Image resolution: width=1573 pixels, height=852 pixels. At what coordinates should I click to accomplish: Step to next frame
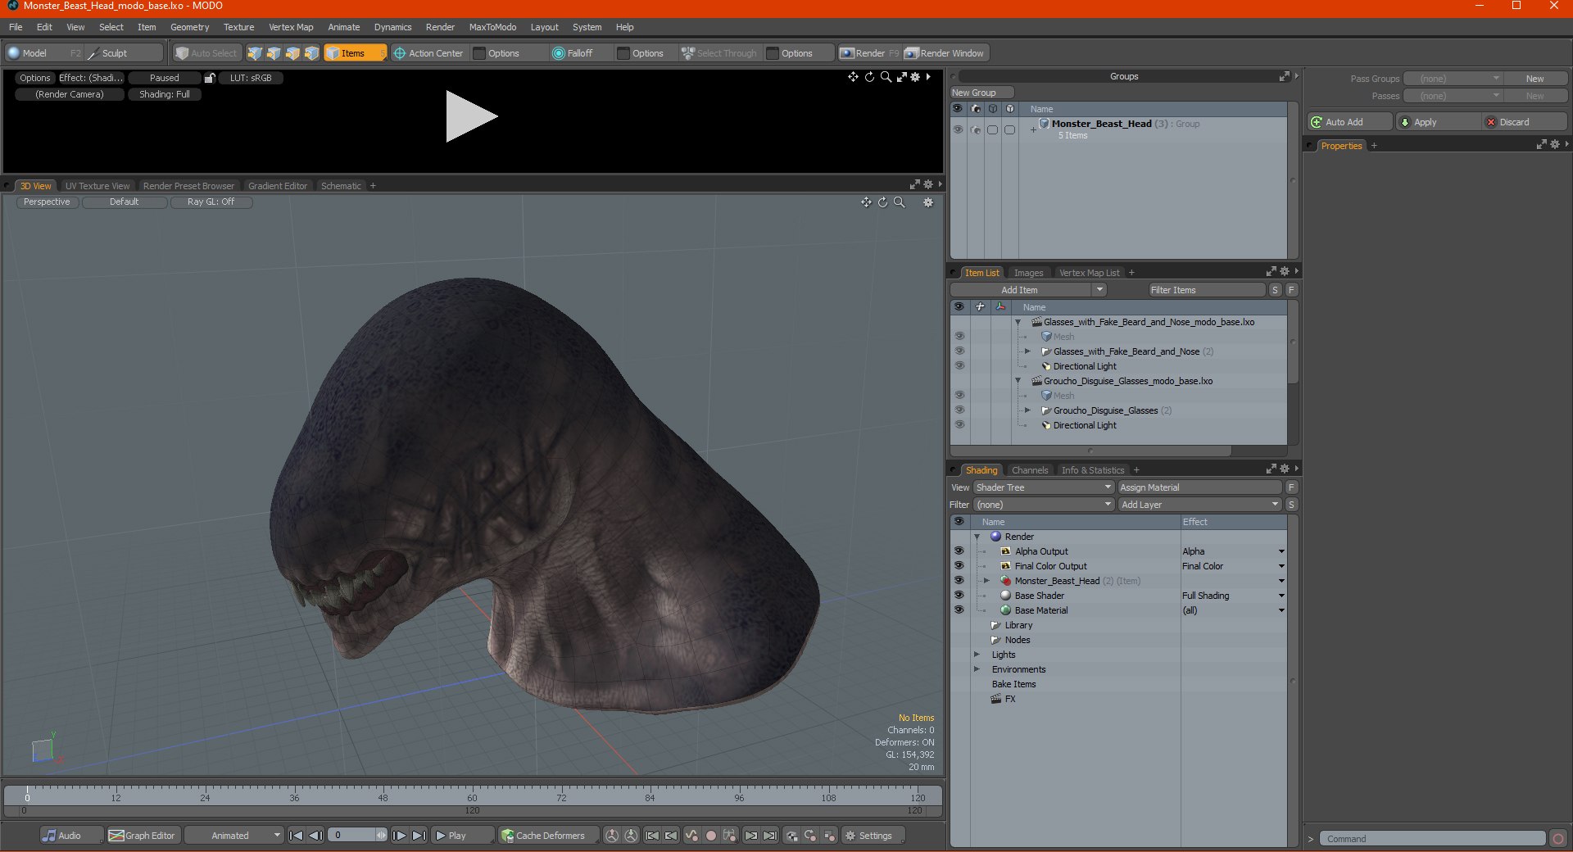pos(400,836)
